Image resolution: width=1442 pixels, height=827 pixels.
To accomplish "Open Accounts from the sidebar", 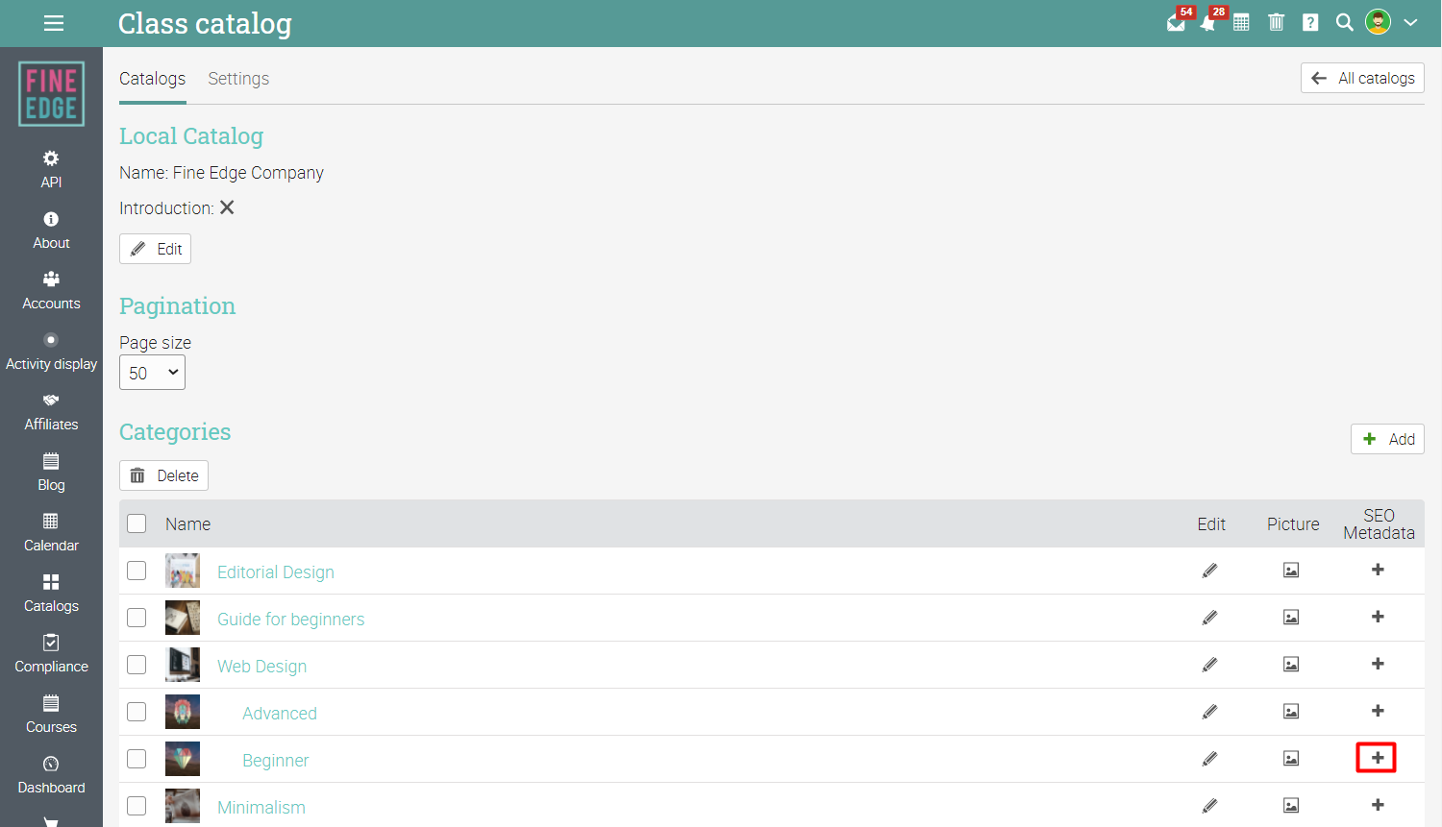I will pos(51,290).
